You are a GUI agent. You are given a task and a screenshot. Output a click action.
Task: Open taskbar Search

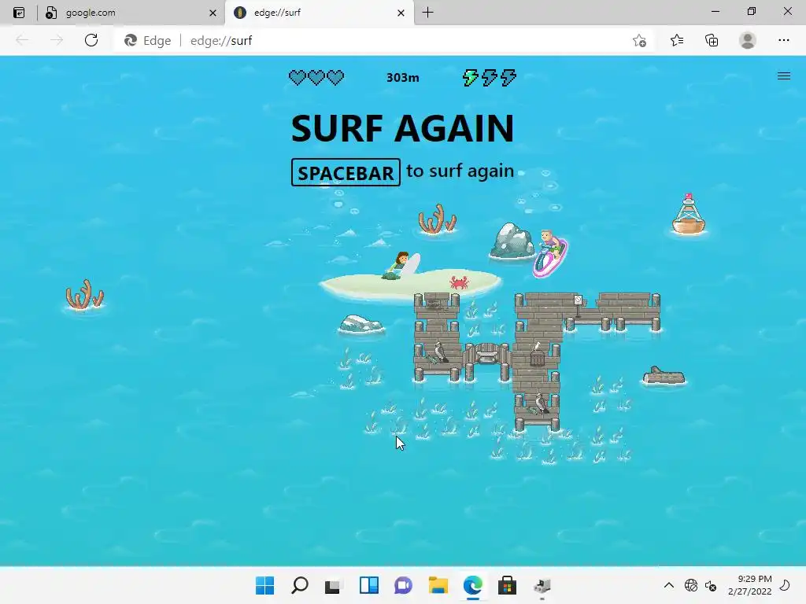click(300, 585)
